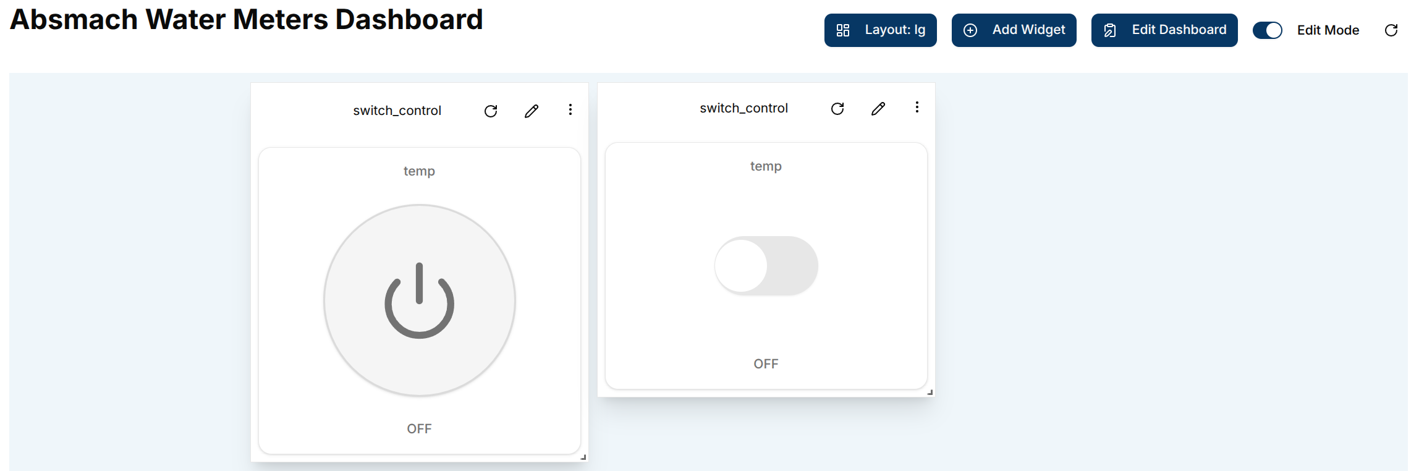Screen dimensions: 1419x471
Task: Click resize handle of left widget
Action: coord(583,457)
